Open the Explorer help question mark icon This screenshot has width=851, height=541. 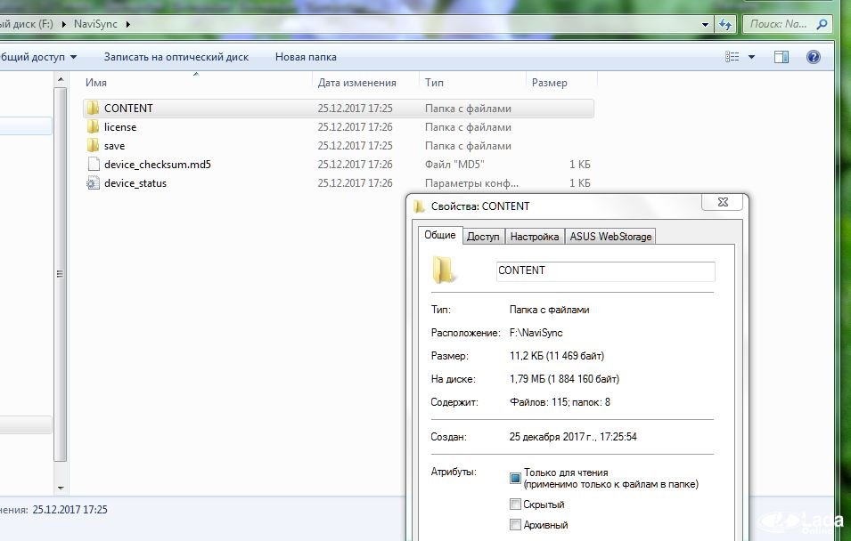[x=813, y=57]
